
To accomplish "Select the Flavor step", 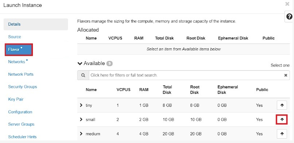I will tap(19, 49).
